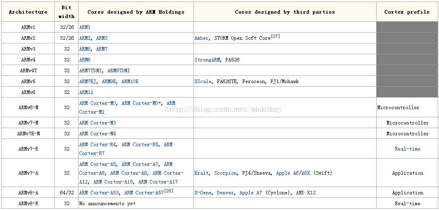Open ARM Cortex-M4 link
This screenshot has height=210, width=439.
(x=97, y=134)
